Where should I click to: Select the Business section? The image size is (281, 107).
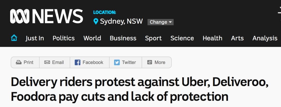point(123,38)
